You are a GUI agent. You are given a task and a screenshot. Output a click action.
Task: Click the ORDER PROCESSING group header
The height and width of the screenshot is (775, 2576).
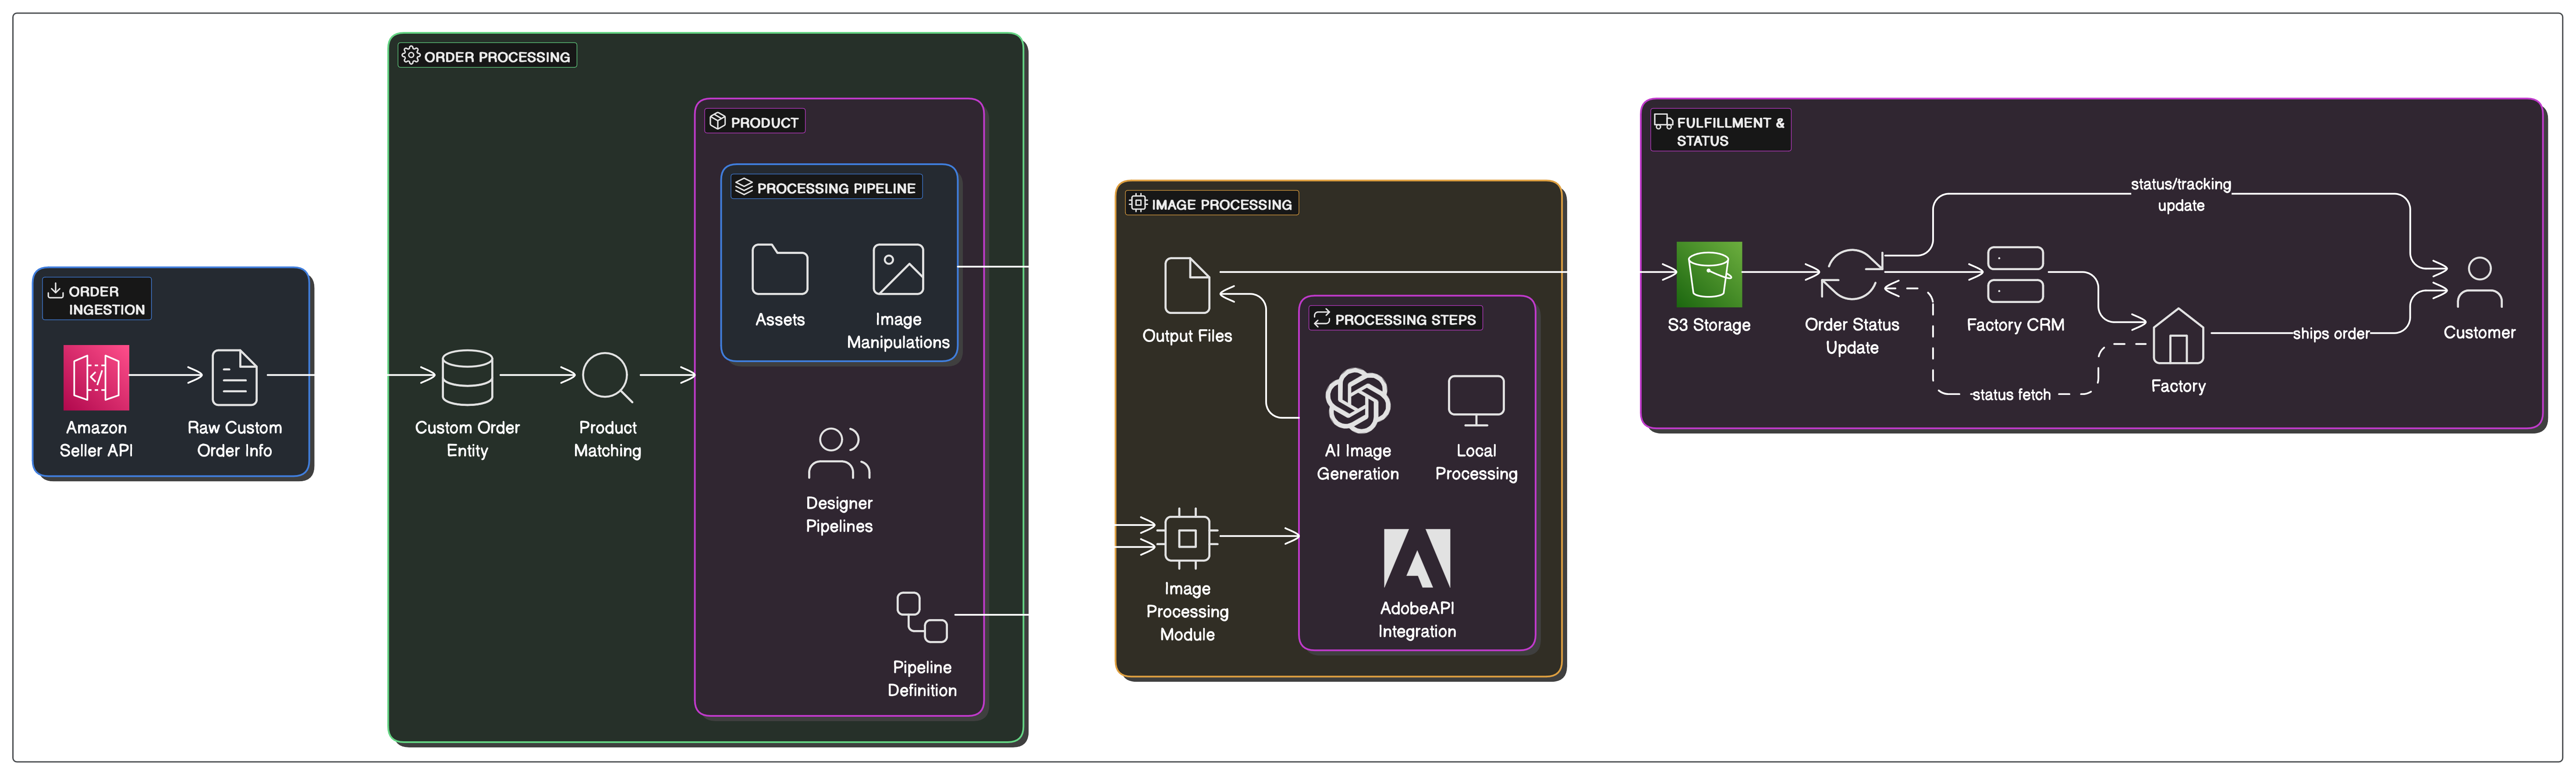coord(487,56)
